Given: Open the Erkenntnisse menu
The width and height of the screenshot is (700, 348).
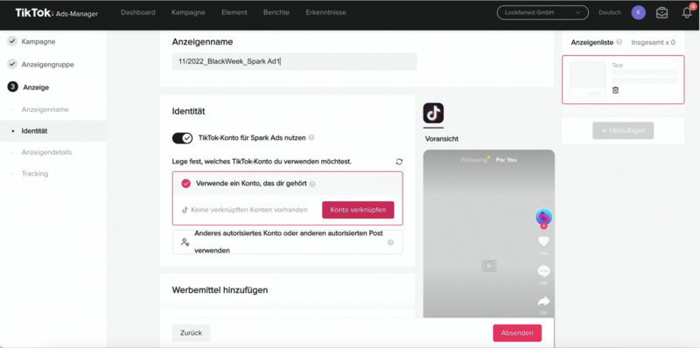Looking at the screenshot, I should coord(325,12).
